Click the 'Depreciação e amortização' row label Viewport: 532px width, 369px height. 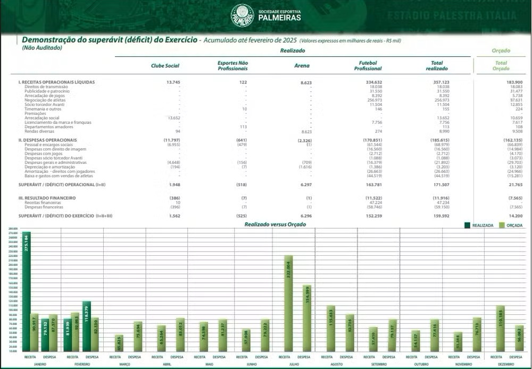click(49, 167)
